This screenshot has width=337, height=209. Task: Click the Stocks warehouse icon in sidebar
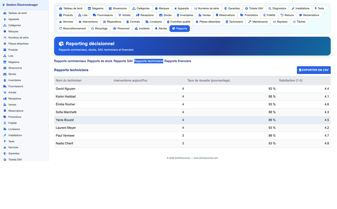5,74
